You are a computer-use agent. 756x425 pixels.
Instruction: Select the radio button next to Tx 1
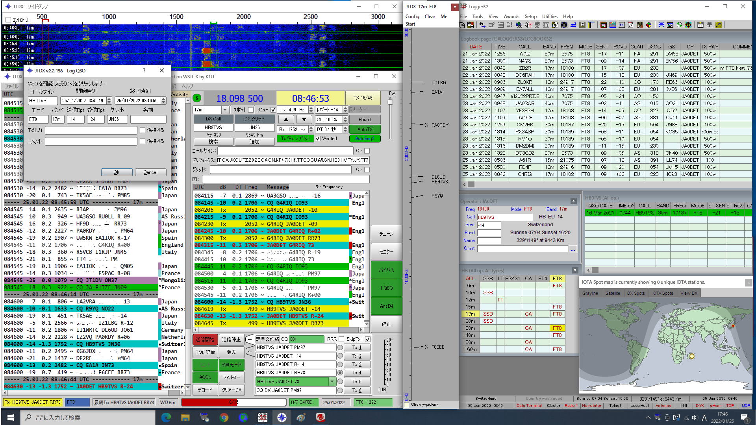pos(340,347)
